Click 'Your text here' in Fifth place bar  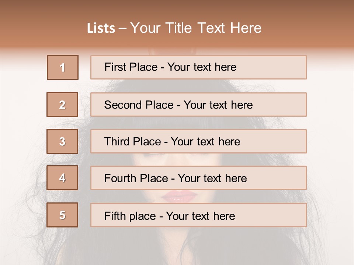(201, 216)
